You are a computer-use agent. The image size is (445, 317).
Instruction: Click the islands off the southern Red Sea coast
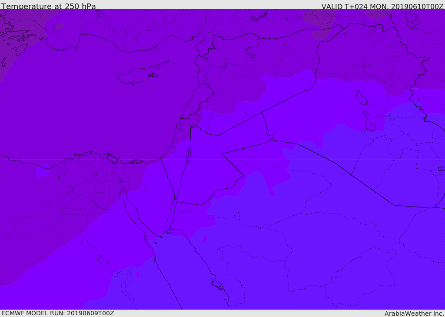(x=217, y=285)
